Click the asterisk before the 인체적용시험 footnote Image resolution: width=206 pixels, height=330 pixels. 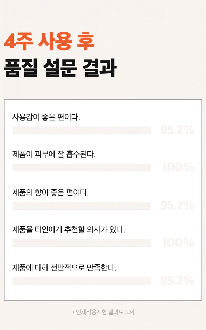point(73,312)
